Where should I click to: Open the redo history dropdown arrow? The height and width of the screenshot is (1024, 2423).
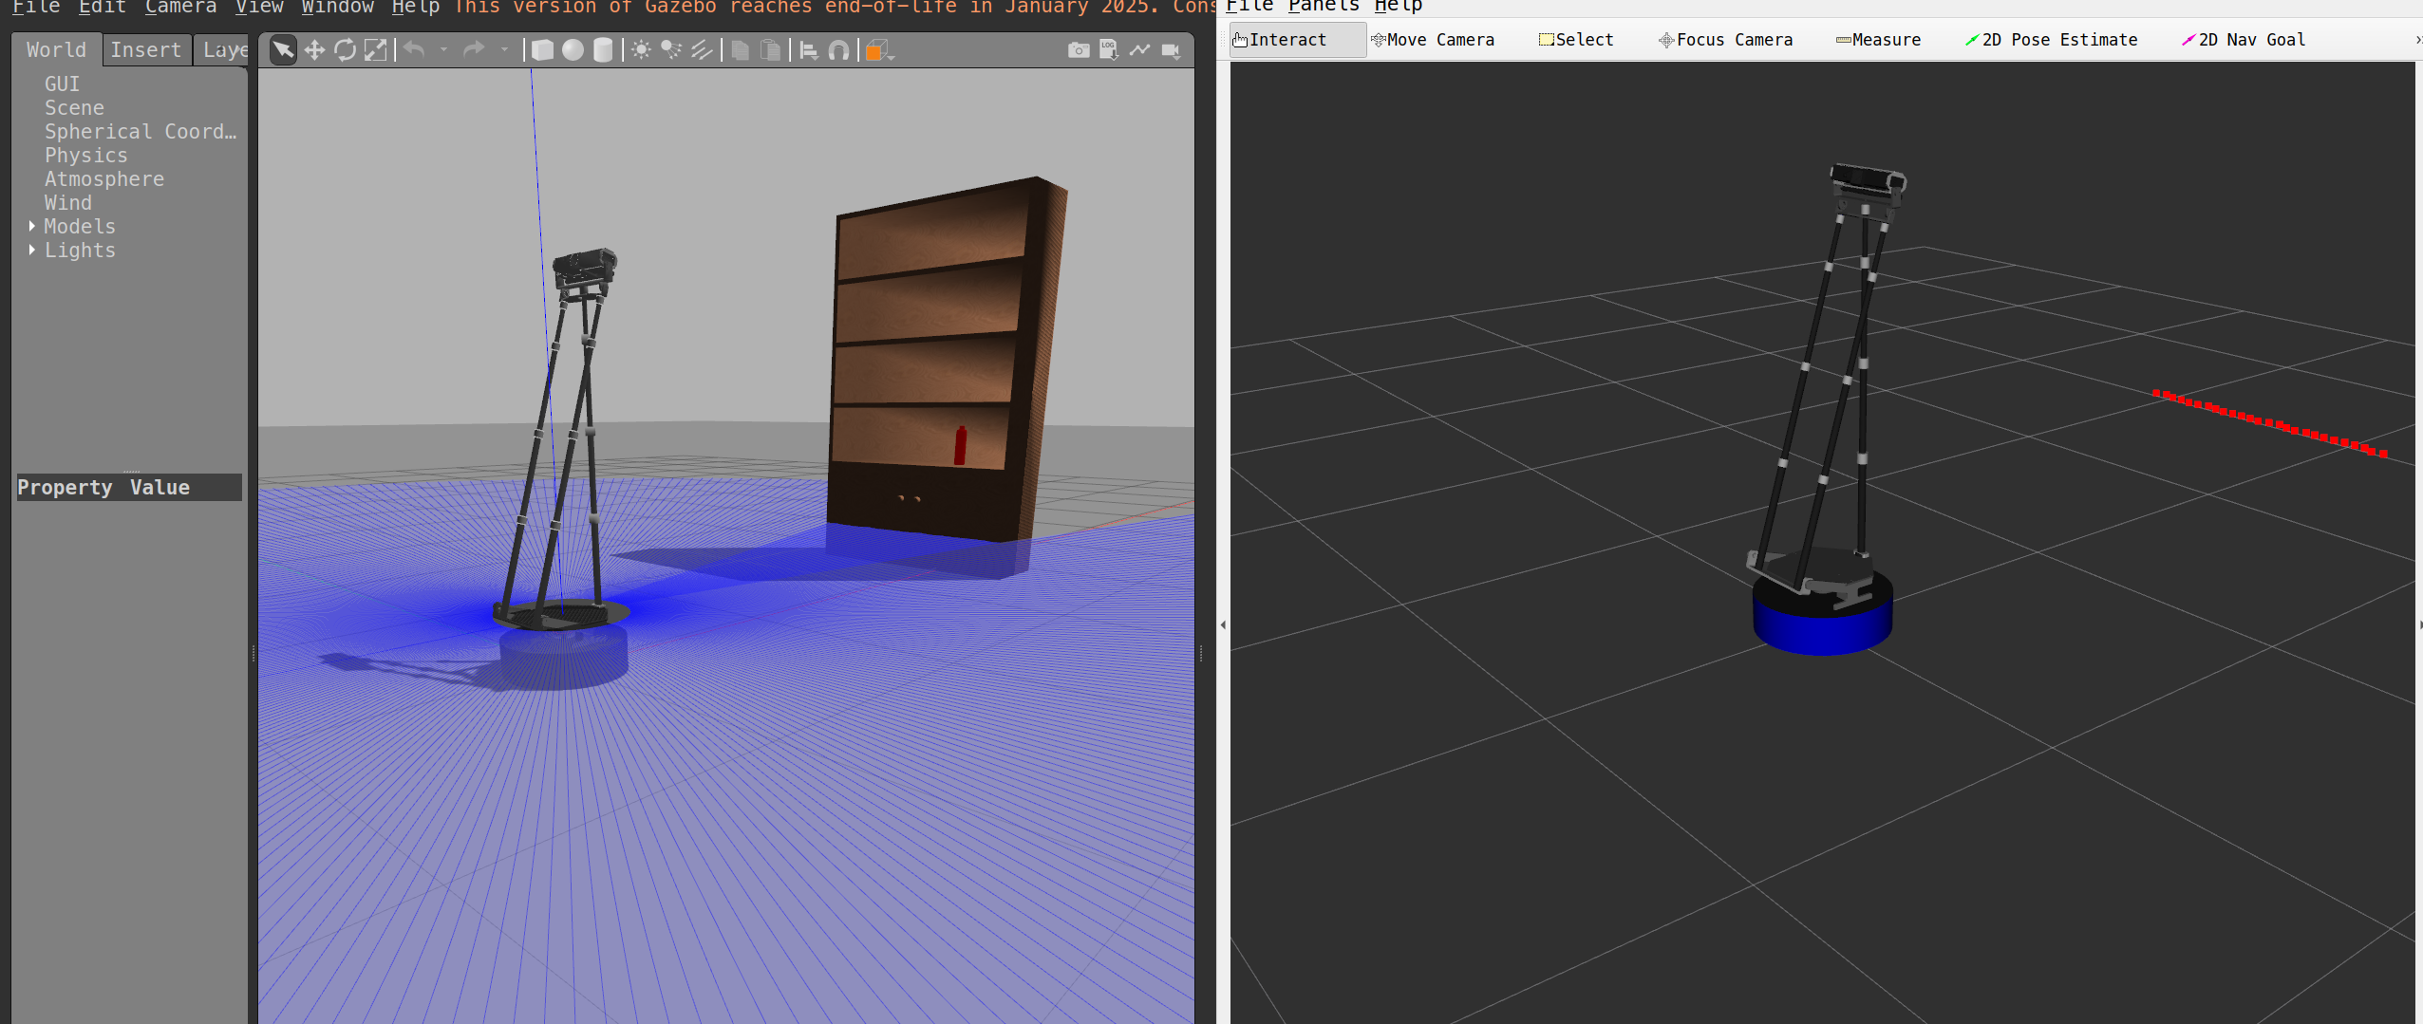[x=504, y=49]
